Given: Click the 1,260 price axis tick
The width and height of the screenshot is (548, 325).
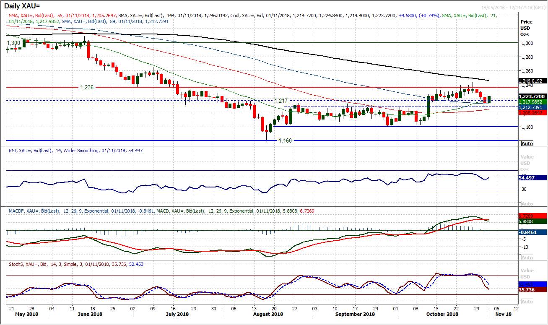Looking at the screenshot, I should [527, 71].
